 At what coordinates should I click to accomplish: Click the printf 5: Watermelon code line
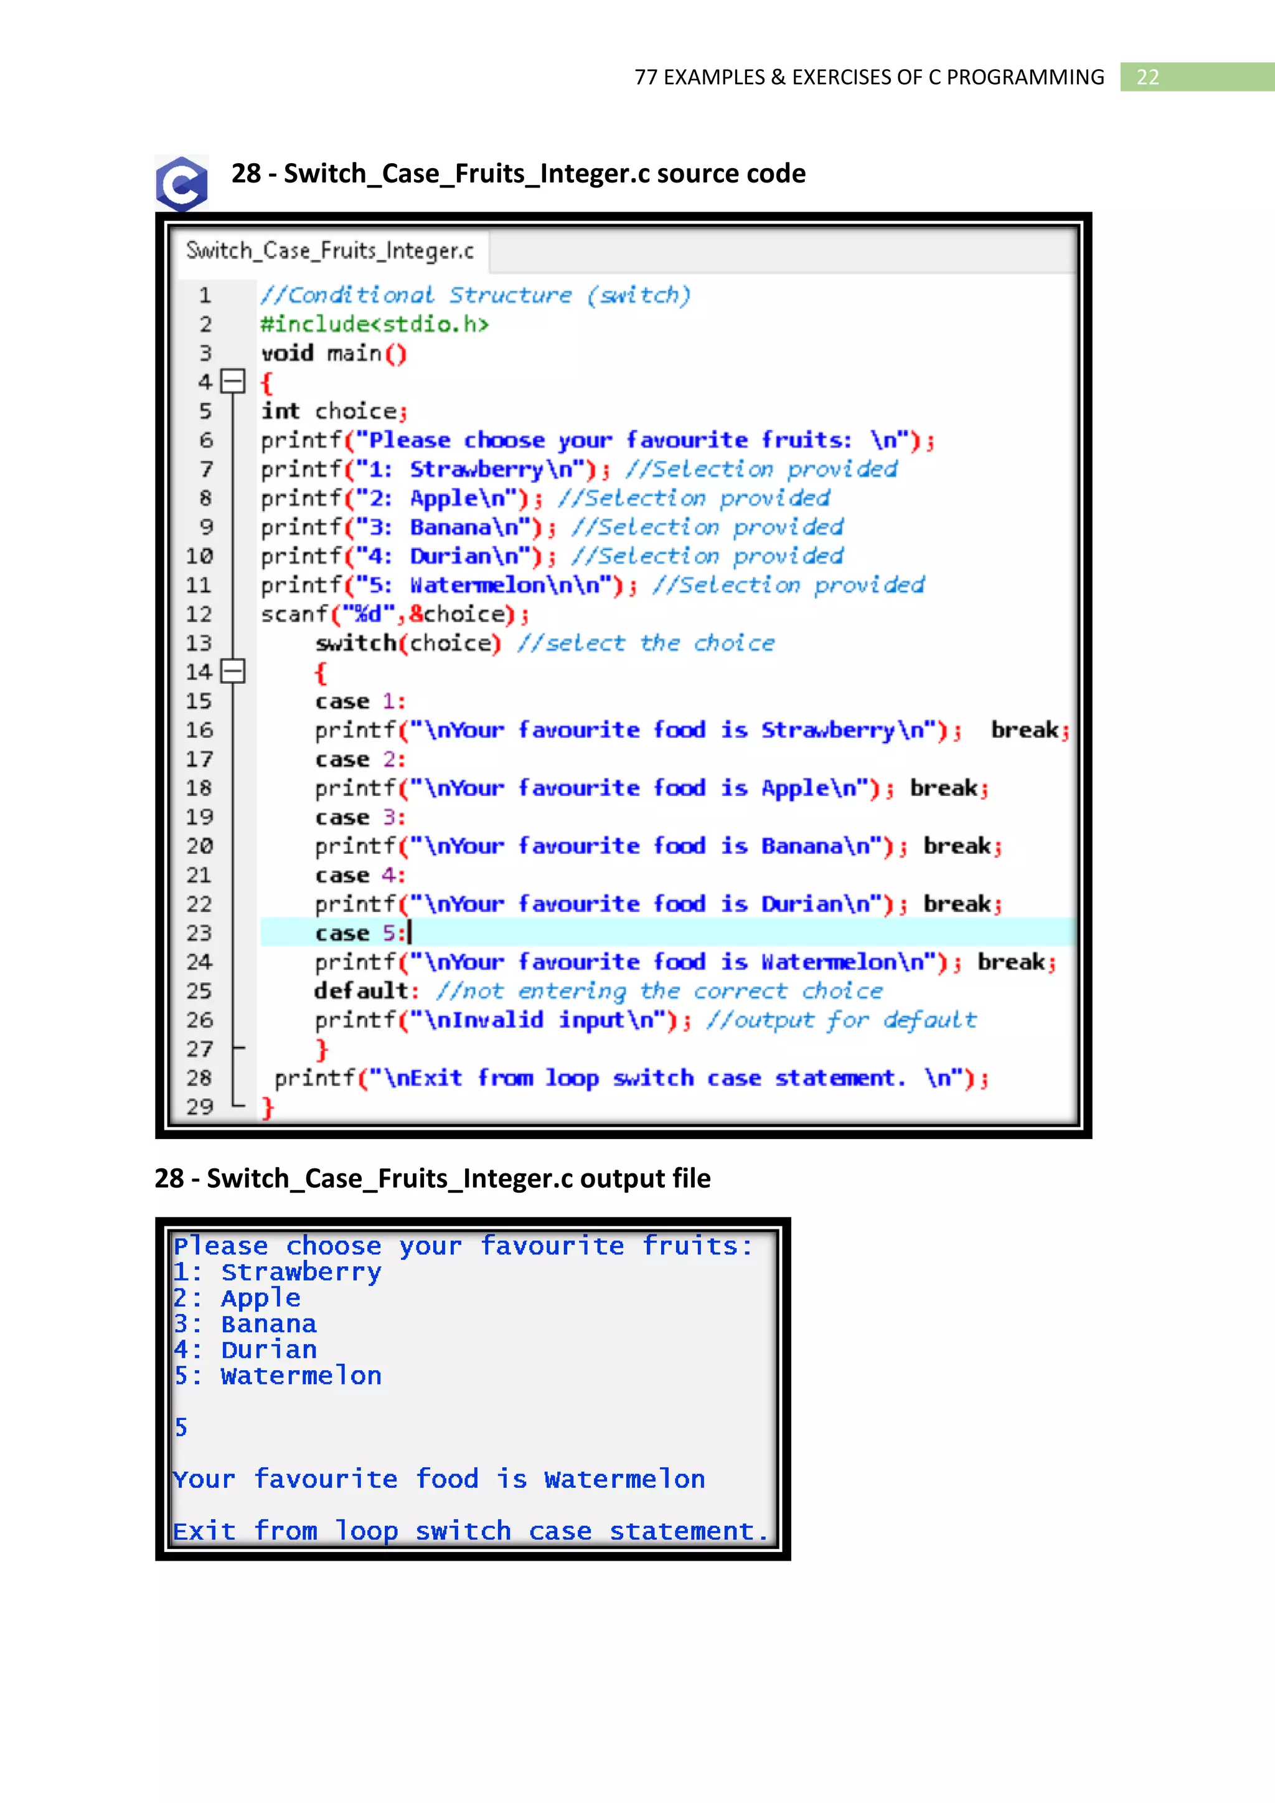pos(449,586)
